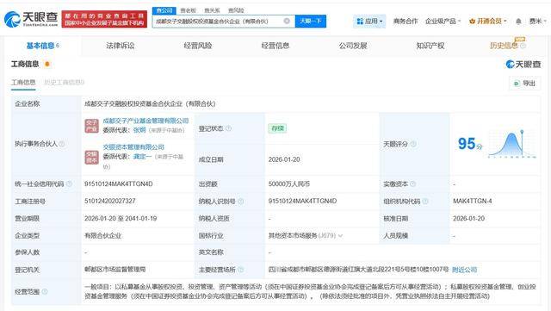Select the 查公司 search tab
The height and width of the screenshot is (311, 551).
click(164, 10)
